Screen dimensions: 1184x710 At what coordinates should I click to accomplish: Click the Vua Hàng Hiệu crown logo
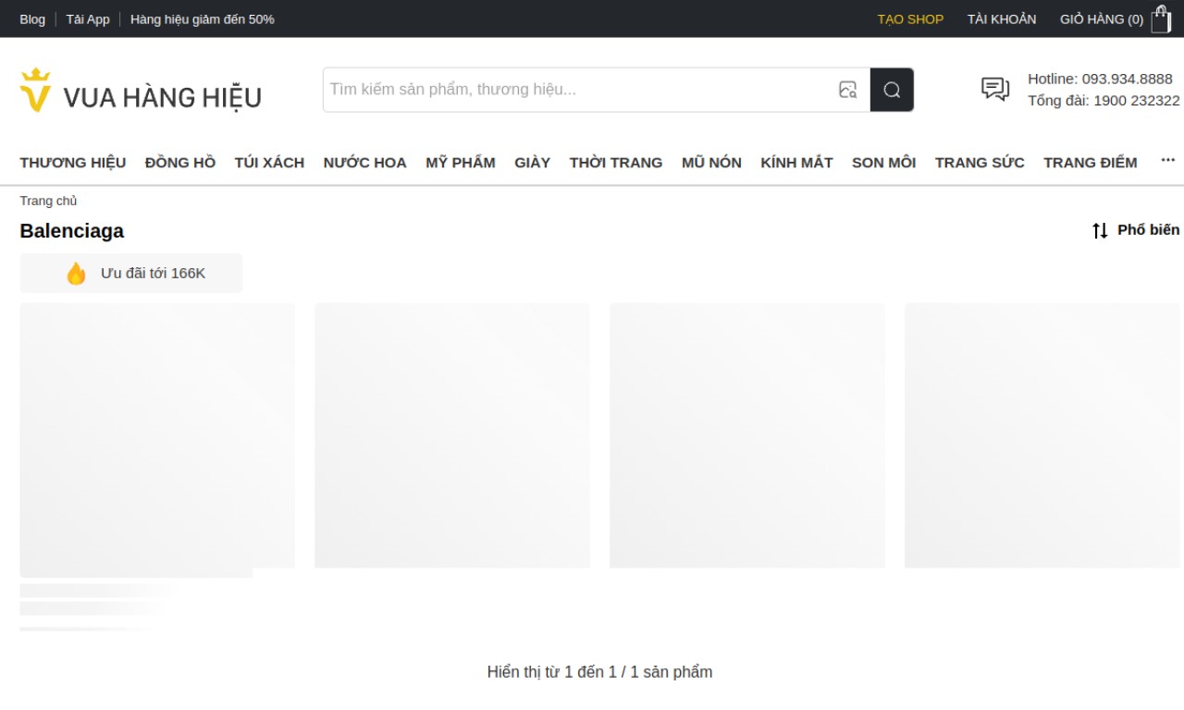(35, 91)
